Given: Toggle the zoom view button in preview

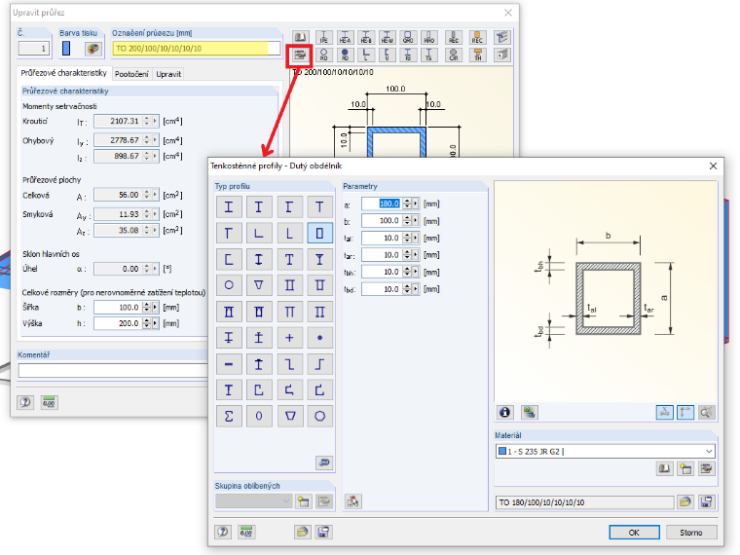Looking at the screenshot, I should 706,413.
